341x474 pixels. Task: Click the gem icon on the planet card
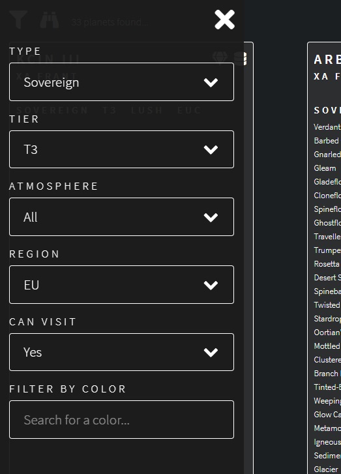[220, 58]
